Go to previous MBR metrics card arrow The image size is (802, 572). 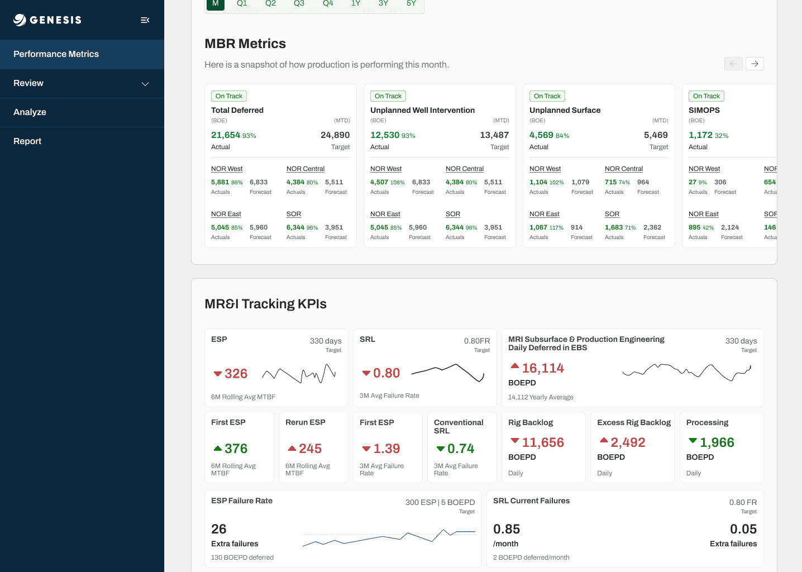click(x=733, y=64)
